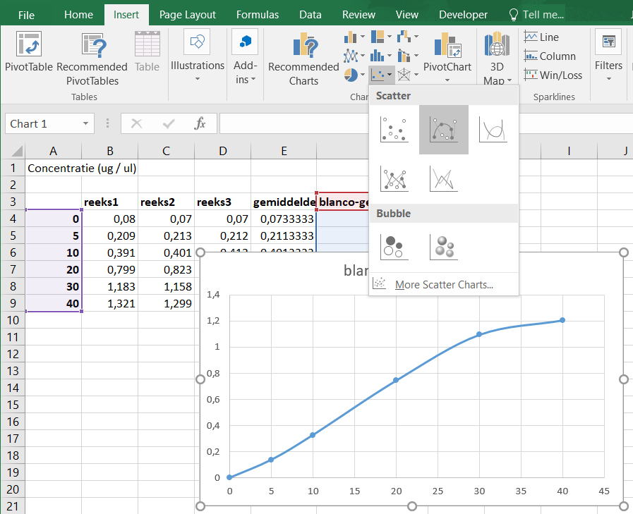Open the Name Box dropdown arrow
This screenshot has height=514, width=633.
[85, 124]
